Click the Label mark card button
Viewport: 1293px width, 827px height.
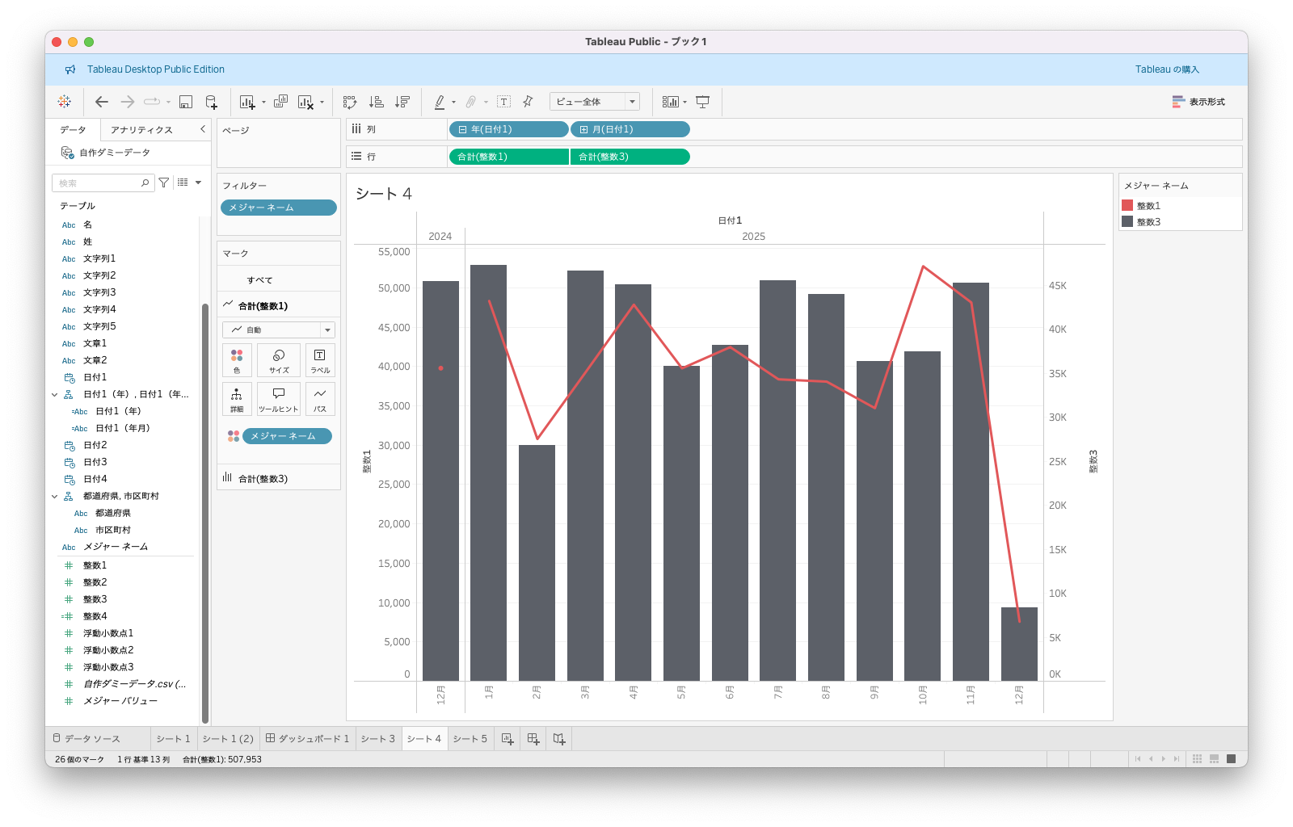coord(320,360)
